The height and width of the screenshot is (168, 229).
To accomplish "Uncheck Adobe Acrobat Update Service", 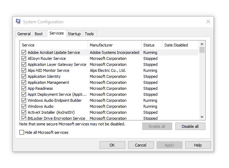I will click(24, 52).
